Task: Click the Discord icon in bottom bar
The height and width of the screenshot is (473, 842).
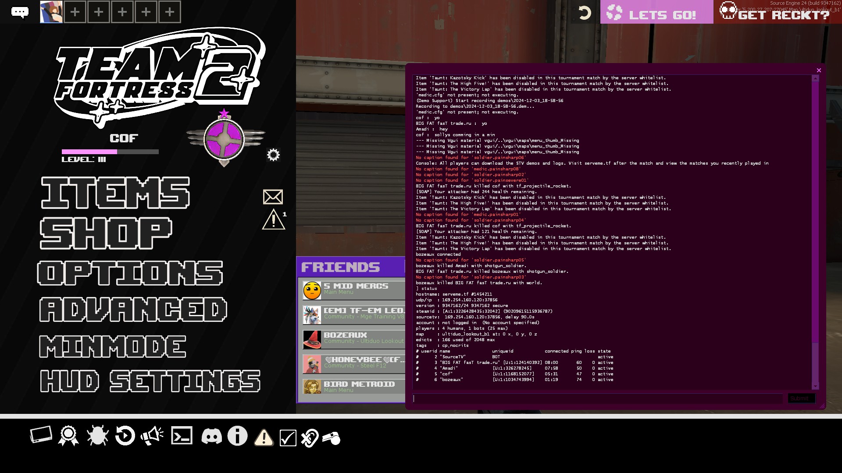Action: [x=211, y=437]
